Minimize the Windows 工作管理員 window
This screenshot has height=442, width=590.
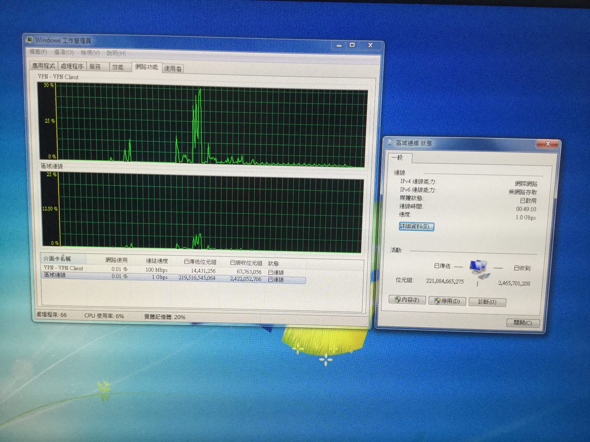point(339,45)
